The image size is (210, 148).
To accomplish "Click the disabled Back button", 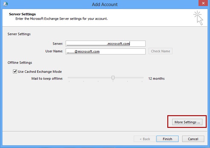I will [x=145, y=139].
